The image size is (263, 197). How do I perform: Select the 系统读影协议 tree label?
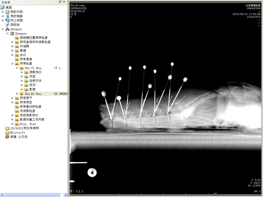[29, 115]
